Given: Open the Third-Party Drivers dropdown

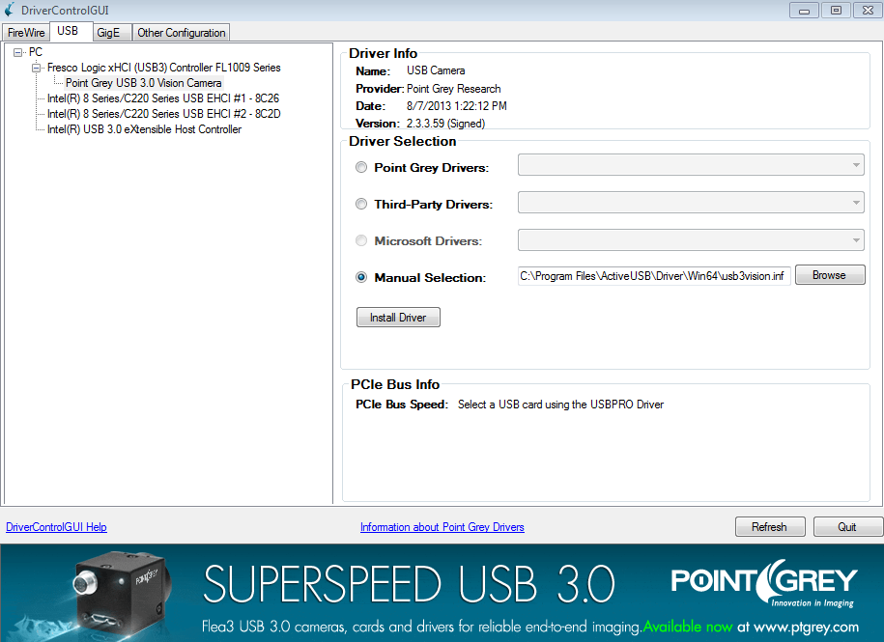Looking at the screenshot, I should pos(691,203).
